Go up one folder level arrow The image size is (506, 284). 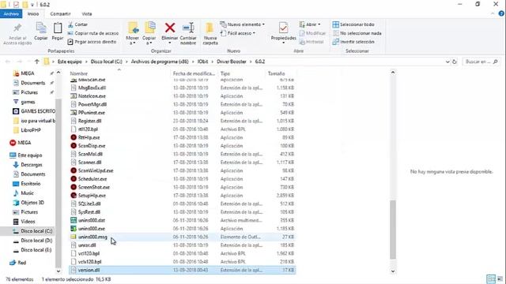(x=37, y=62)
